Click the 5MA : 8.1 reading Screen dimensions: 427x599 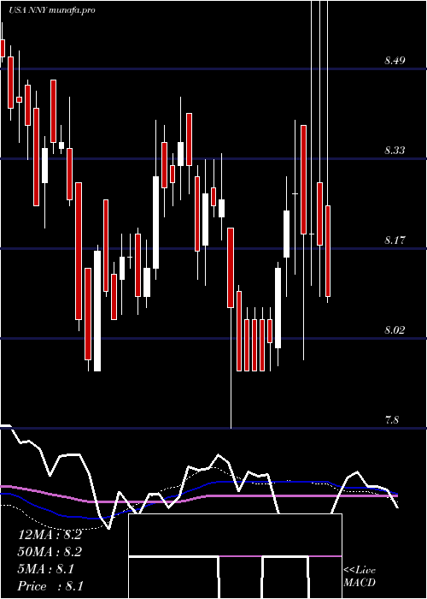pos(46,569)
